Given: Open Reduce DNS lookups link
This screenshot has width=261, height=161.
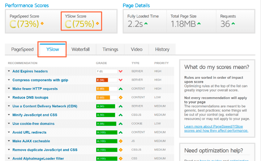Looking at the screenshot, I should coord(30,97).
